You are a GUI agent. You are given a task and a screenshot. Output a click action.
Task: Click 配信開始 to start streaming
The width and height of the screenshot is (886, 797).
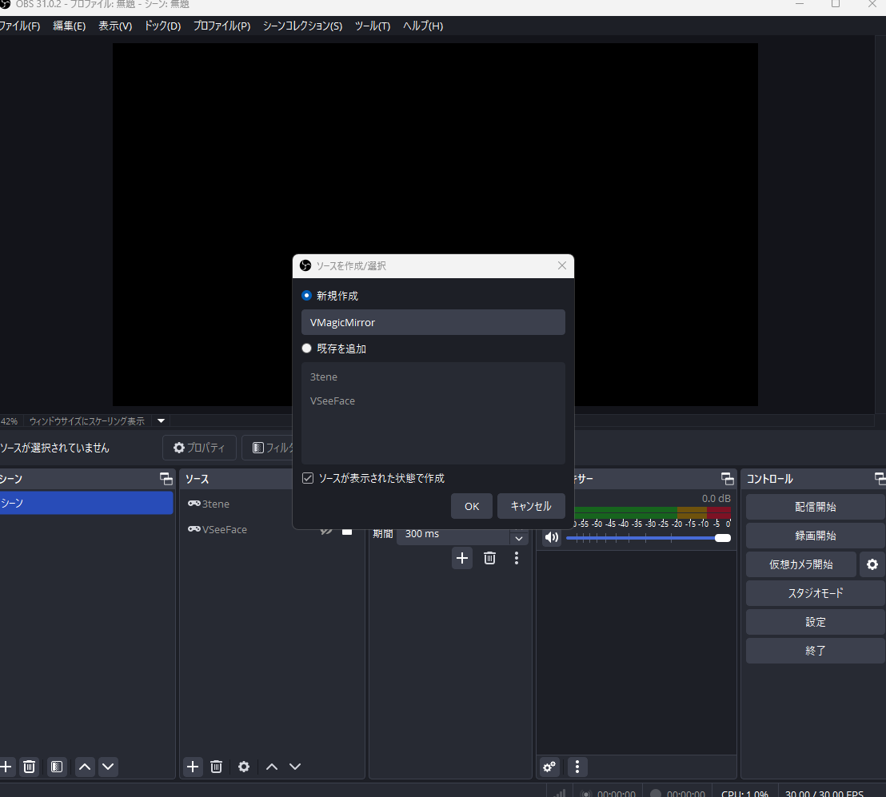click(x=816, y=507)
